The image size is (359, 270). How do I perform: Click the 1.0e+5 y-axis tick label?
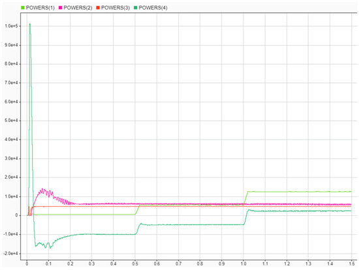tap(11, 26)
